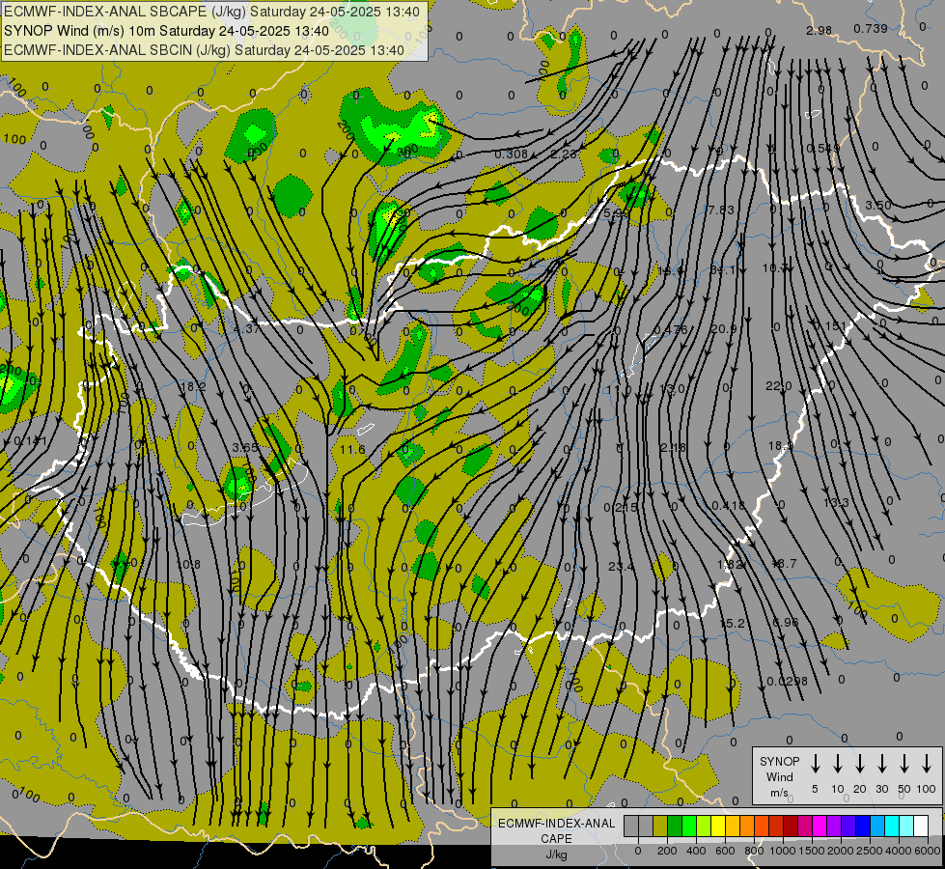Pick the olive CAPE legend swatch
Screen dimensions: 945x869
click(x=660, y=826)
